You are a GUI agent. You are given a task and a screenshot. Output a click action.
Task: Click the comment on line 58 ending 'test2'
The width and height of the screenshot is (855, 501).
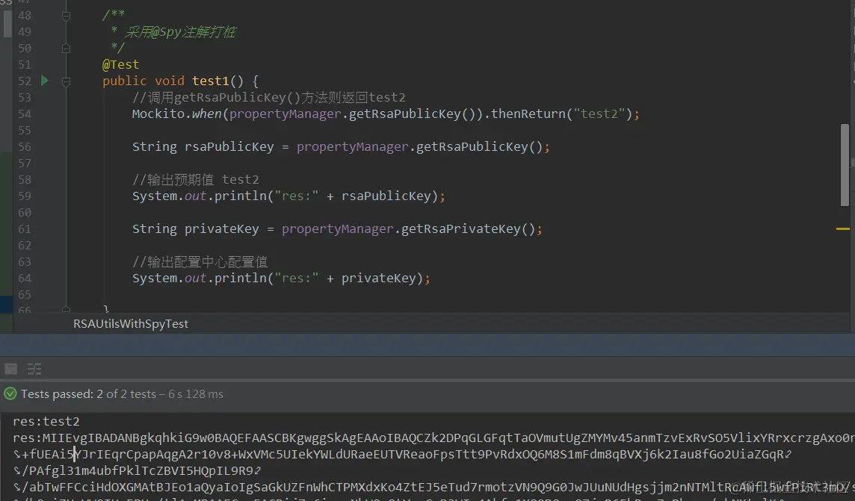195,180
